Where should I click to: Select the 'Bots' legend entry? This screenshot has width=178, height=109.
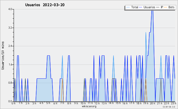171,7
